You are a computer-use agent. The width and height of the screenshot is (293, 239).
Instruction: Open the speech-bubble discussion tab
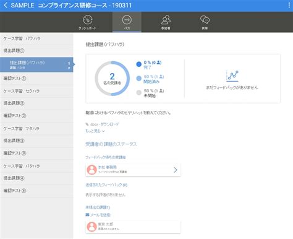pos(205,22)
